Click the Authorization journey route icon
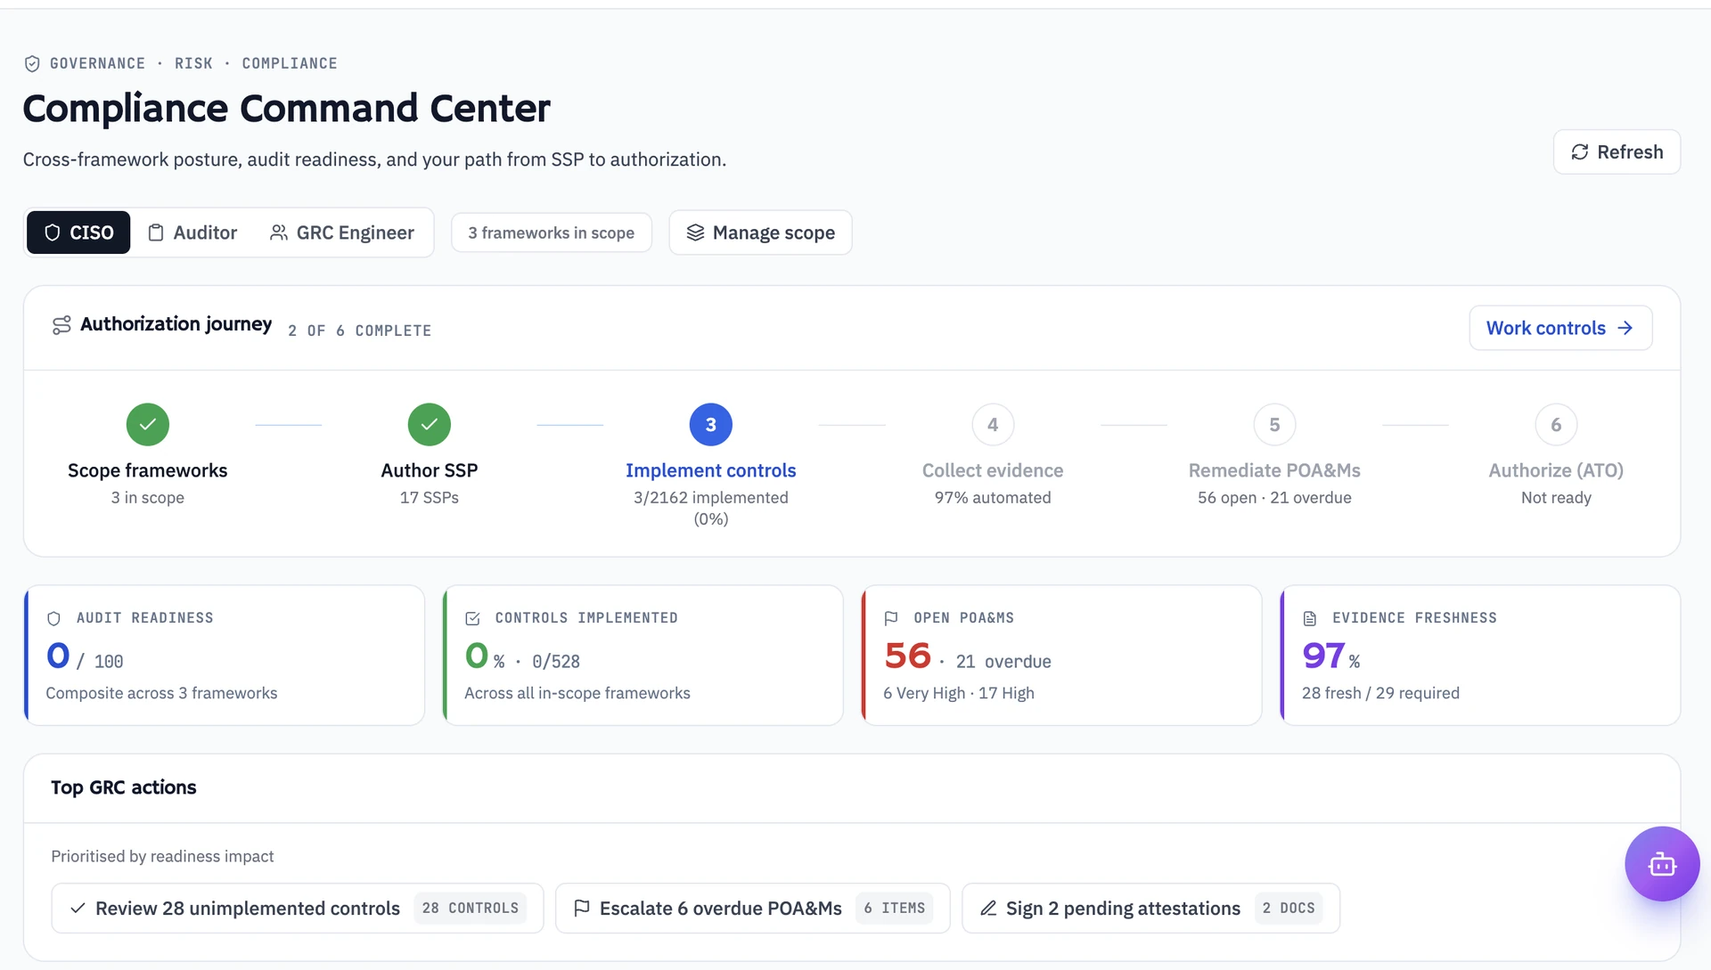Screen dimensions: 1711x970 point(61,325)
